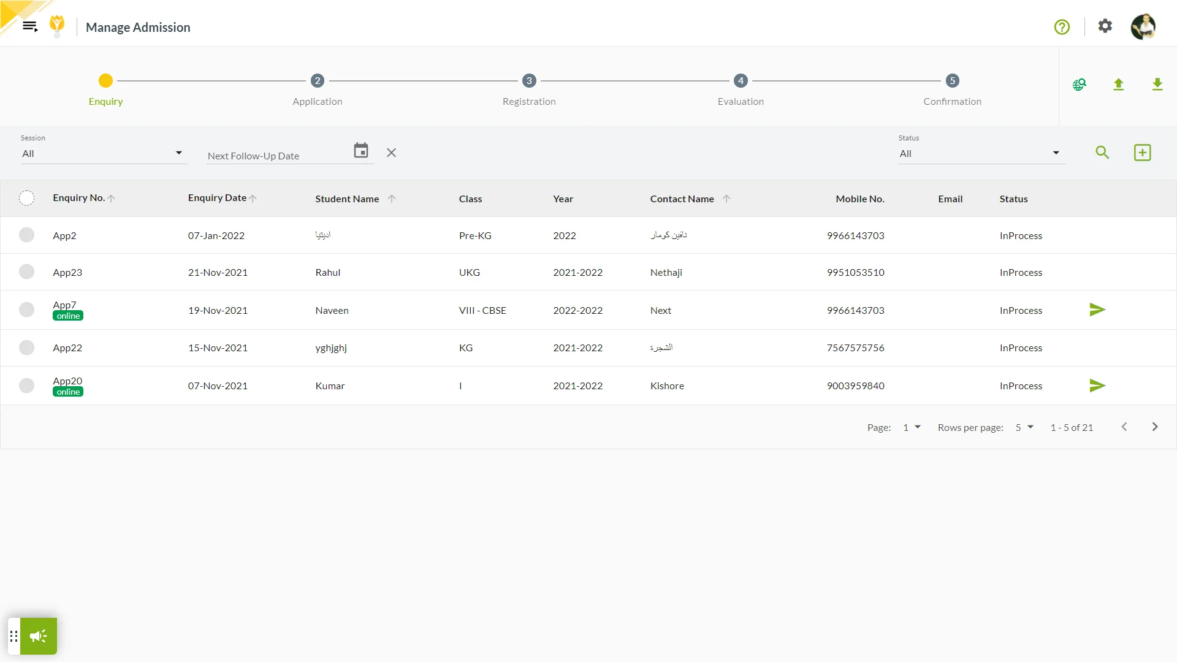Clear the Next Follow-Up Date
Image resolution: width=1177 pixels, height=662 pixels.
(x=392, y=153)
